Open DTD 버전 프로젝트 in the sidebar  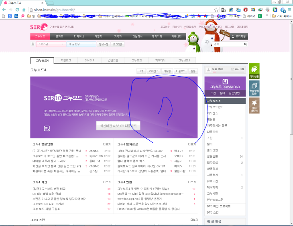pos(219,206)
